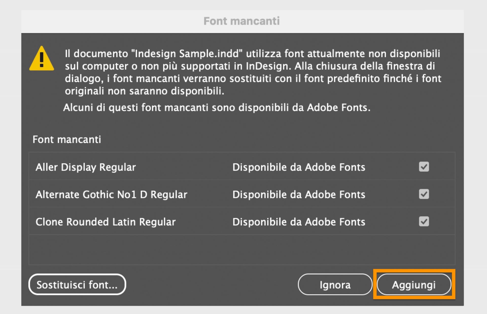The height and width of the screenshot is (314, 487).
Task: Open the Sostituisci font dialog
Action: [77, 284]
